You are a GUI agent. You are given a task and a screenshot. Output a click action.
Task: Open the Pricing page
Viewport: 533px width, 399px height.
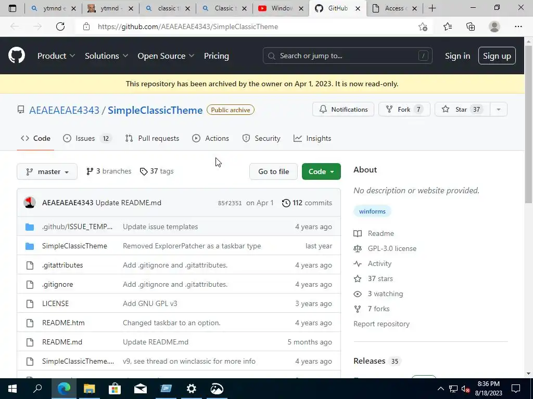pyautogui.click(x=216, y=56)
